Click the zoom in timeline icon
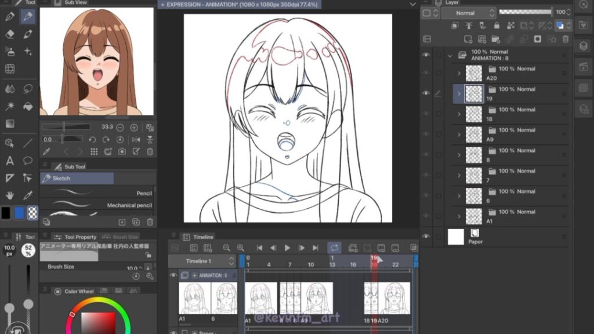This screenshot has height=334, width=594. (x=240, y=248)
